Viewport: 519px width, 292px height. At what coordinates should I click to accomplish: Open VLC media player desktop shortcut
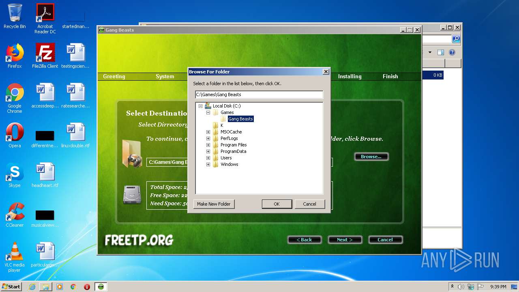point(15,257)
